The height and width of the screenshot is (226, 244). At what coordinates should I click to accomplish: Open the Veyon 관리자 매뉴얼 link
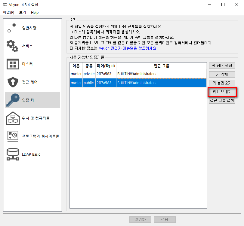128,48
